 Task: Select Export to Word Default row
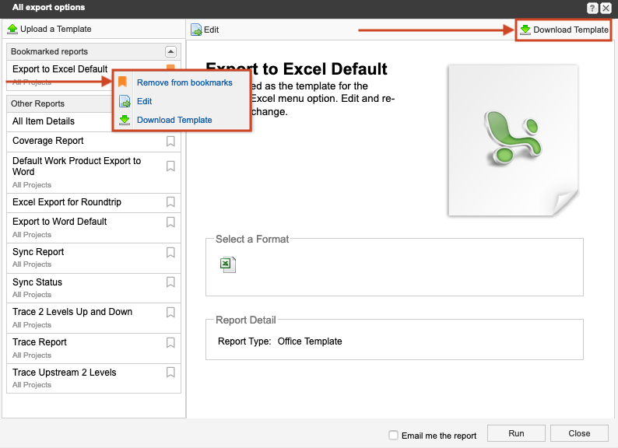pos(94,228)
